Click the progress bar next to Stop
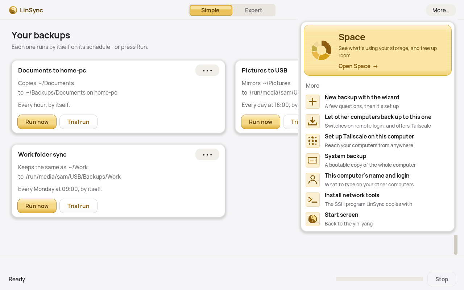 (x=380, y=279)
